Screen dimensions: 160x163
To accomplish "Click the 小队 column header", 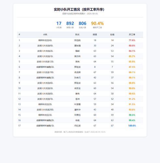I will click(x=45, y=35).
